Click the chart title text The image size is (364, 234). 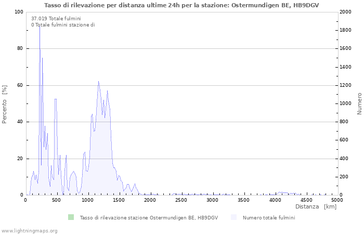(181, 5)
